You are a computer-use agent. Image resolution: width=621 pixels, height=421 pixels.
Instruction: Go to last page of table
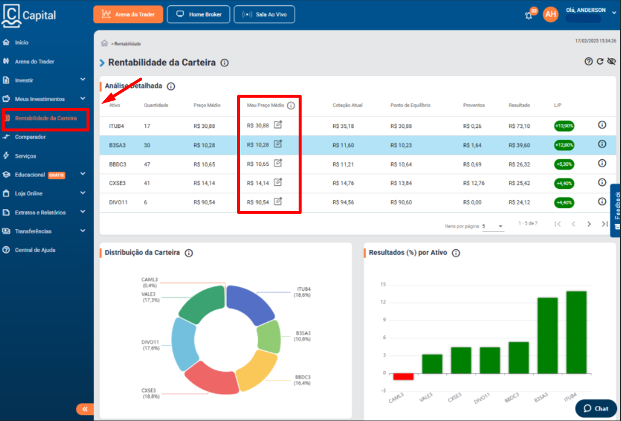point(604,224)
